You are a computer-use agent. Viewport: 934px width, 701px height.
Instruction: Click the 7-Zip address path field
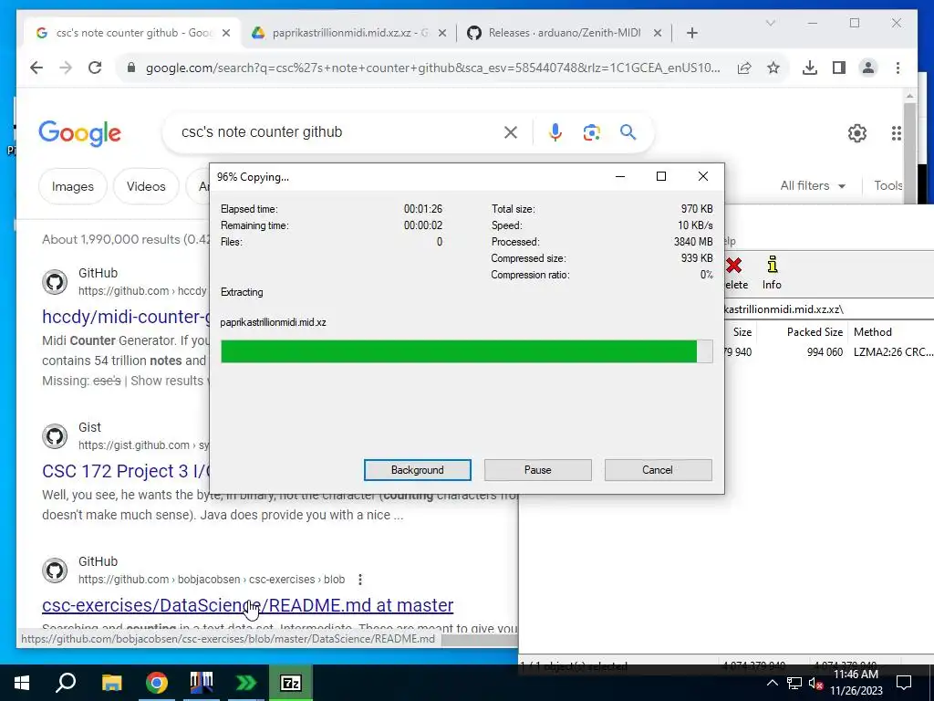click(x=828, y=309)
